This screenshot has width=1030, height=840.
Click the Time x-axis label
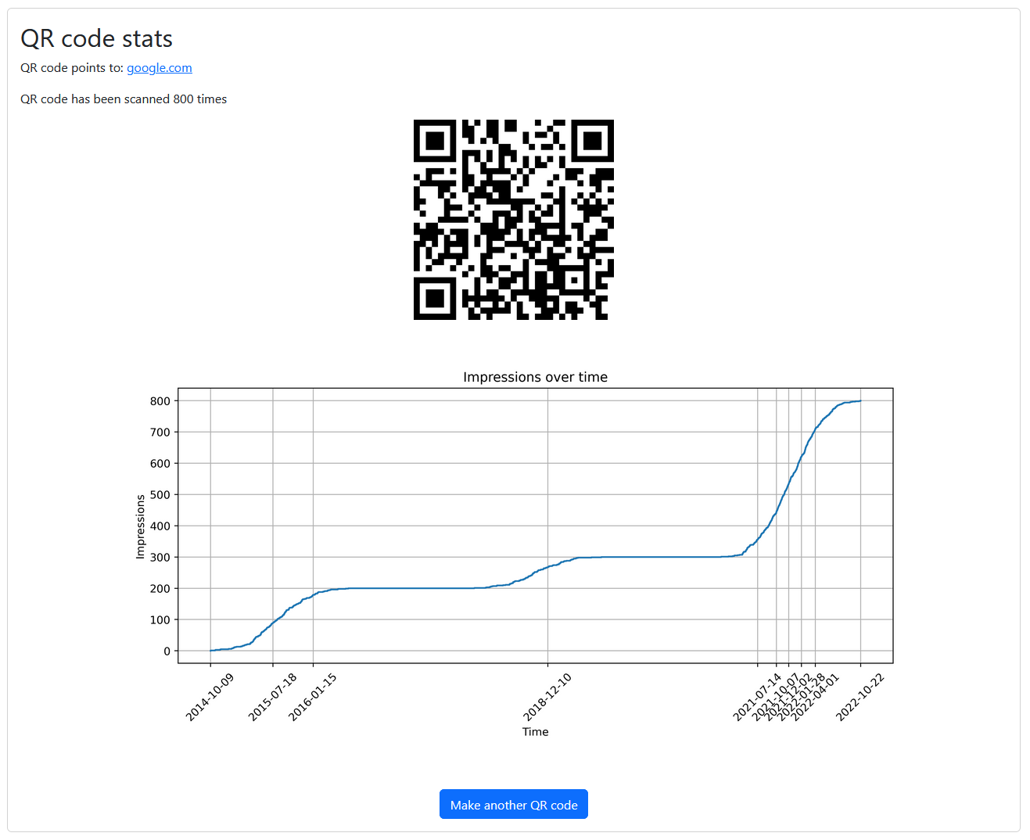(536, 732)
